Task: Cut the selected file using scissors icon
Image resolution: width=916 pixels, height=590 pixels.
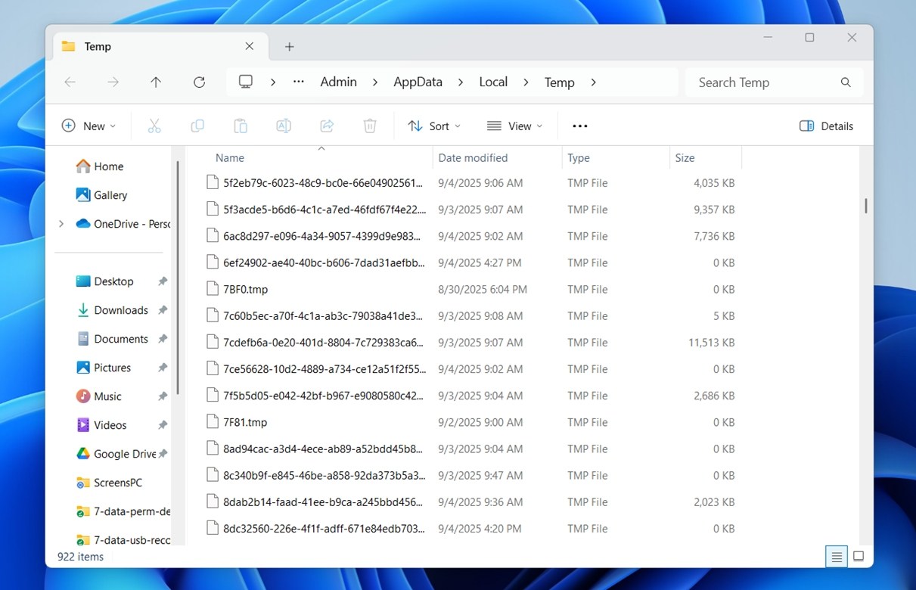Action: tap(154, 126)
